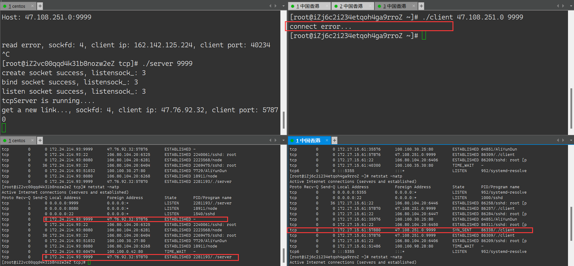Image resolution: width=574 pixels, height=266 pixels.
Task: Add a new tab in bottom-left centos pane
Action: pyautogui.click(x=40, y=140)
